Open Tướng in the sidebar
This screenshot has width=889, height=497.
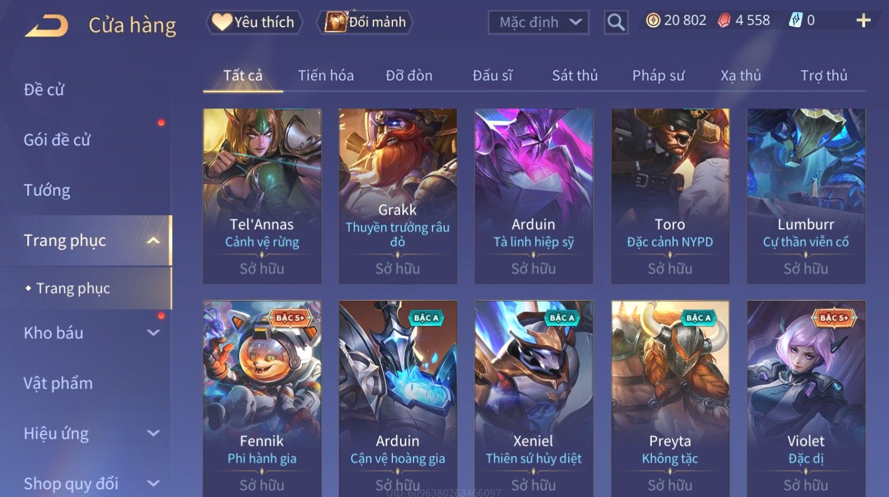click(x=47, y=190)
